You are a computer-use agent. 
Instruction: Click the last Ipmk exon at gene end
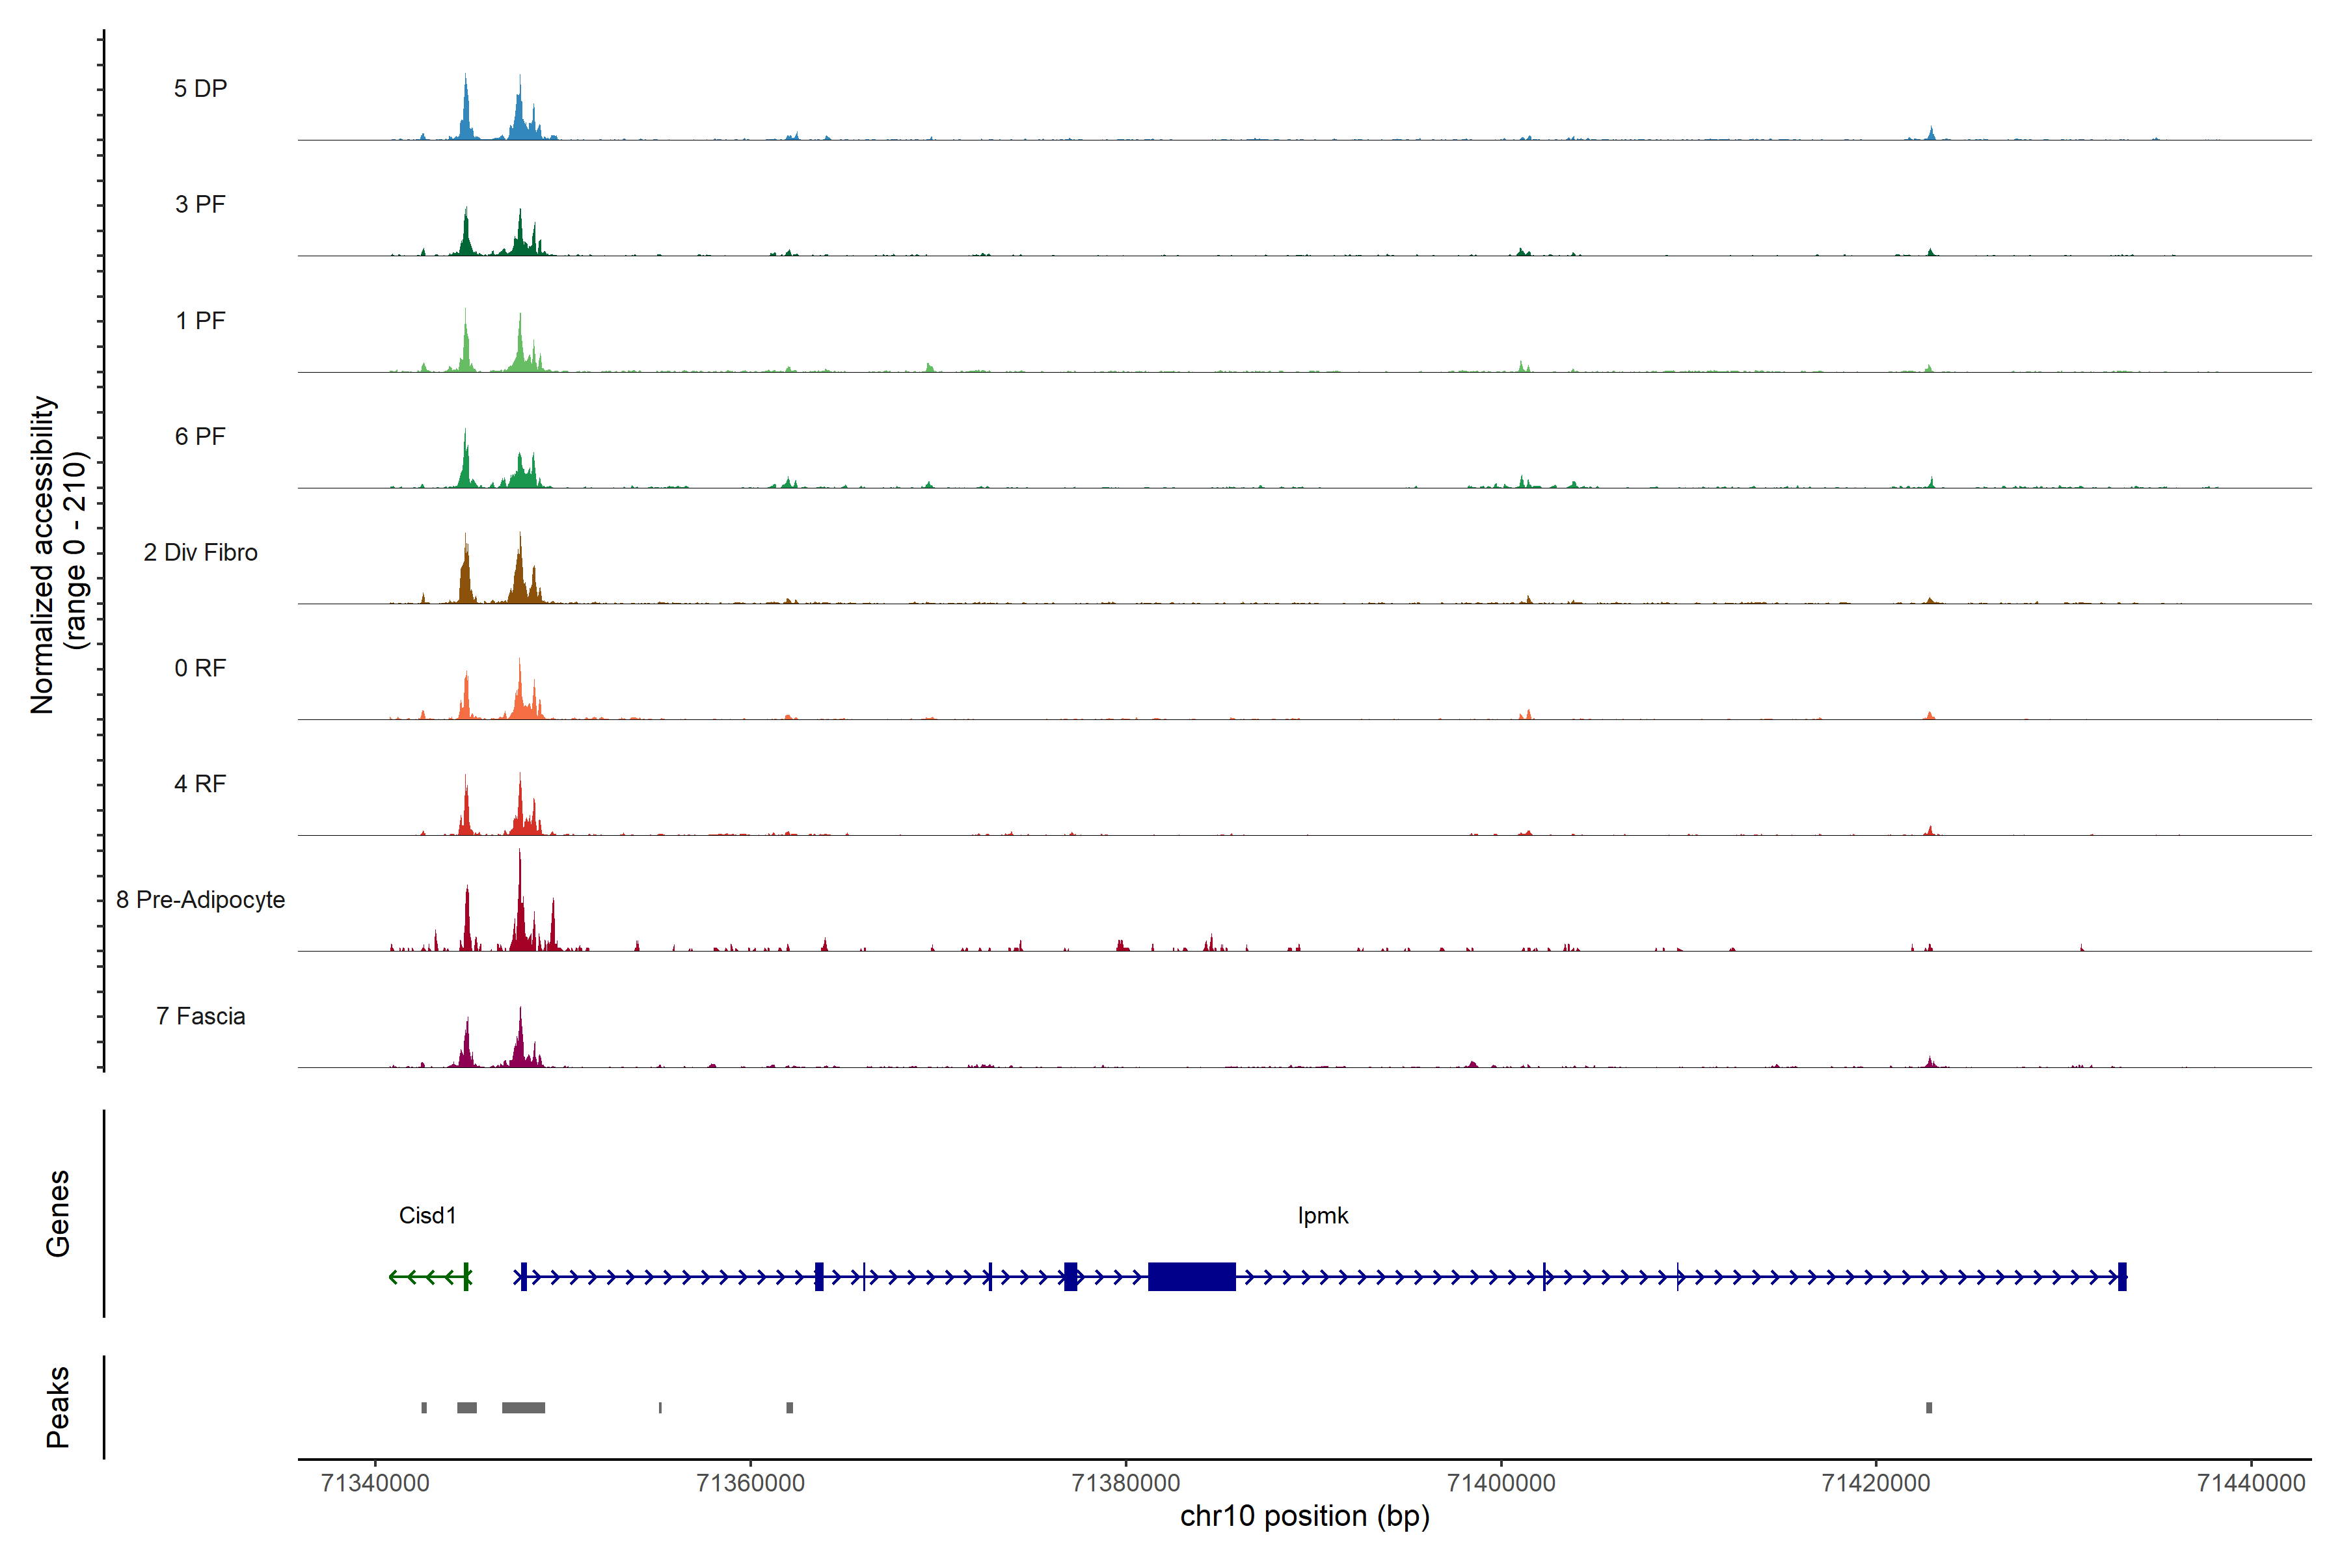[x=2122, y=1276]
